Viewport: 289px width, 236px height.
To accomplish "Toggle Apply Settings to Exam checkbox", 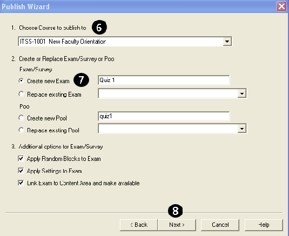I will [21, 171].
